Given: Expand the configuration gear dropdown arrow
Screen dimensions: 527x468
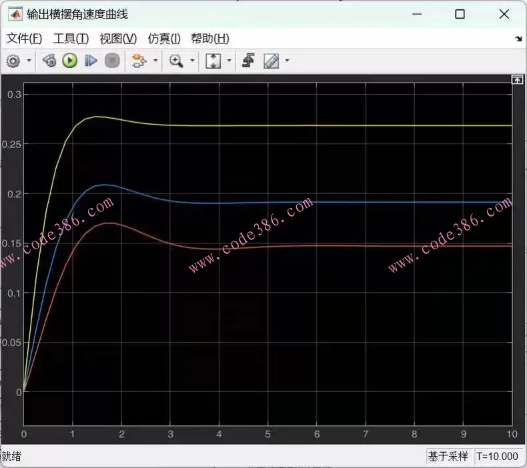Looking at the screenshot, I should point(29,61).
